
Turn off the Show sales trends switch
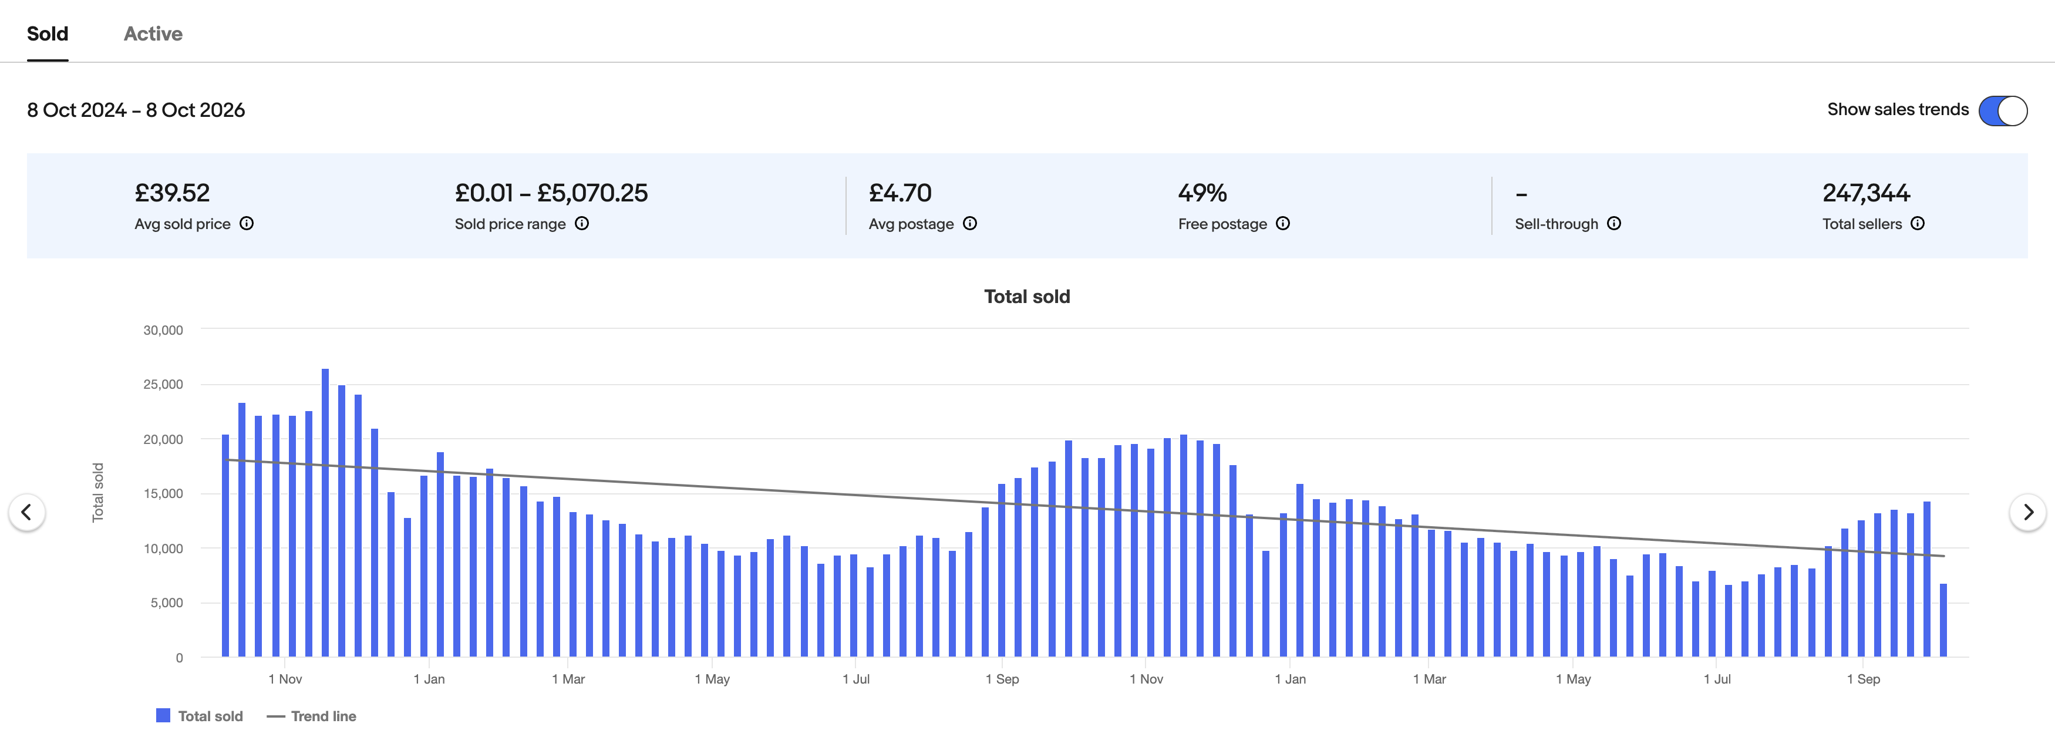tap(2002, 110)
